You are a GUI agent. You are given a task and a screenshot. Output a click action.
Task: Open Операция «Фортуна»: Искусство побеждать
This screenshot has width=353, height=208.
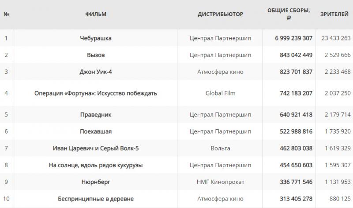pos(96,93)
